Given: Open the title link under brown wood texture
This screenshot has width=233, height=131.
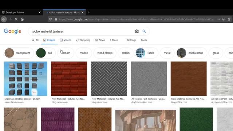Looking at the screenshot, I should [188, 99].
